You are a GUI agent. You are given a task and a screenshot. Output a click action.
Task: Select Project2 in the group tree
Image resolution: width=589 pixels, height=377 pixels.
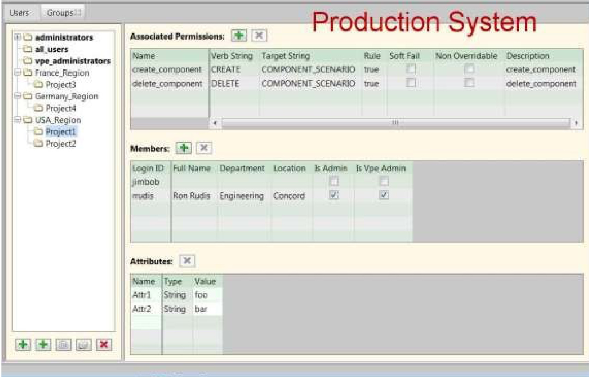pos(61,144)
